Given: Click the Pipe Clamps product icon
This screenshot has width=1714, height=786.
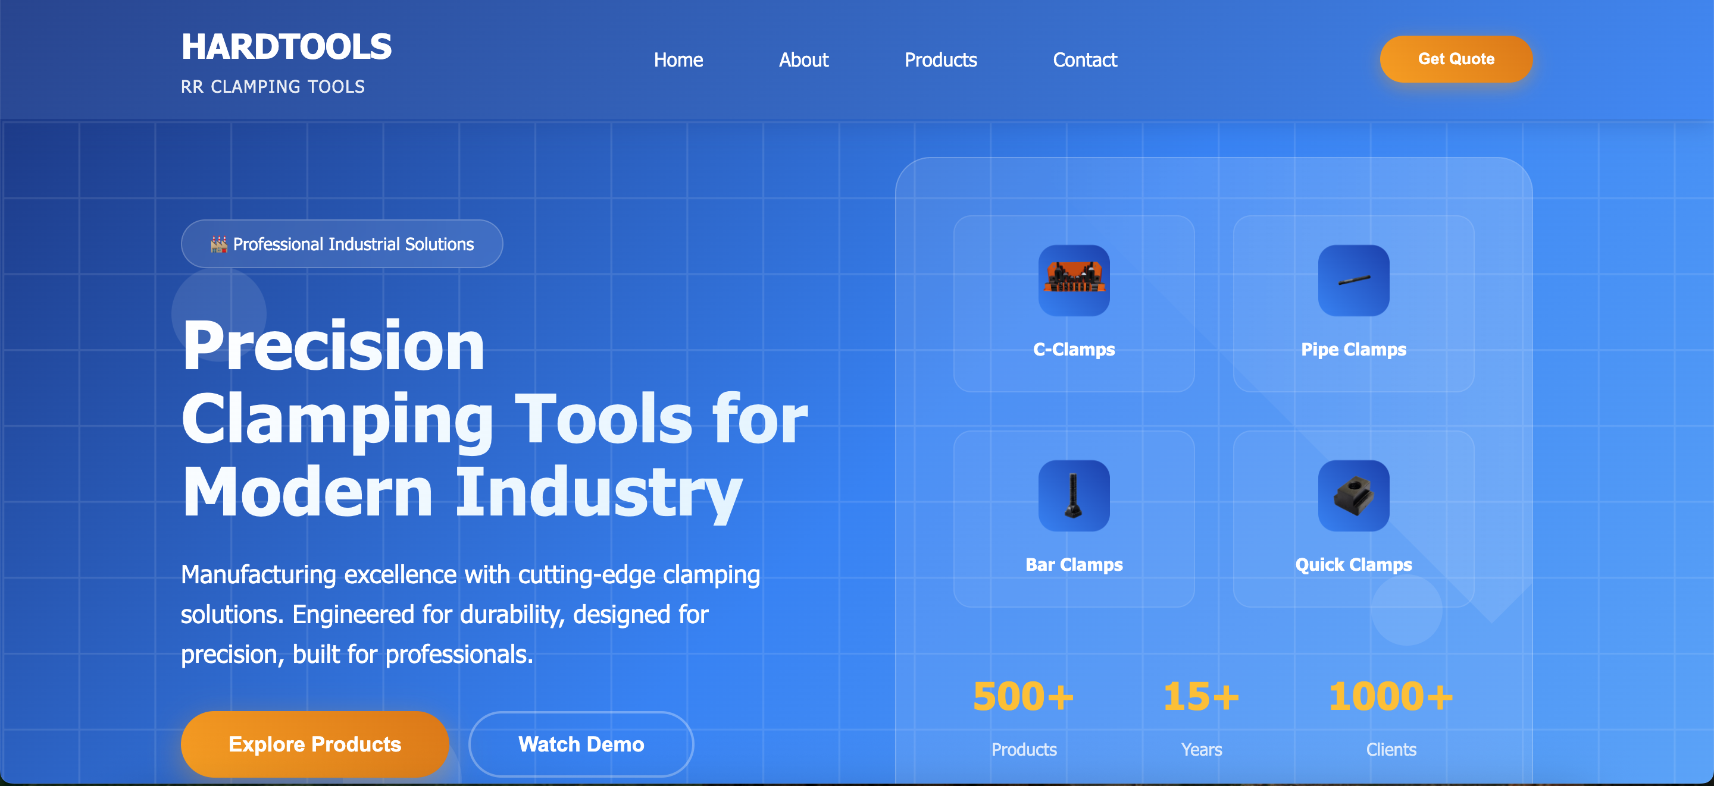Looking at the screenshot, I should pos(1353,280).
